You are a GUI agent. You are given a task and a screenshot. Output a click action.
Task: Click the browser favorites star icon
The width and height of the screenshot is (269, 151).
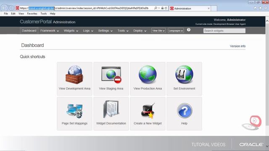pyautogui.click(x=261, y=8)
